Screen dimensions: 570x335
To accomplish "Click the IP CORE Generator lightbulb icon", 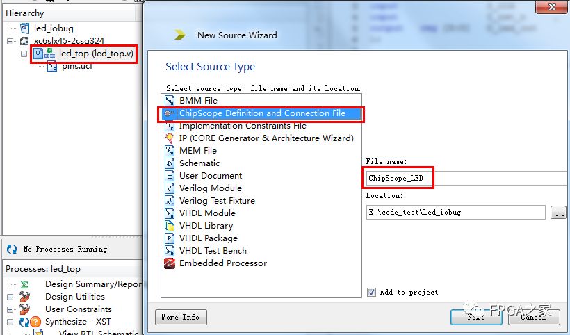I will [x=170, y=138].
